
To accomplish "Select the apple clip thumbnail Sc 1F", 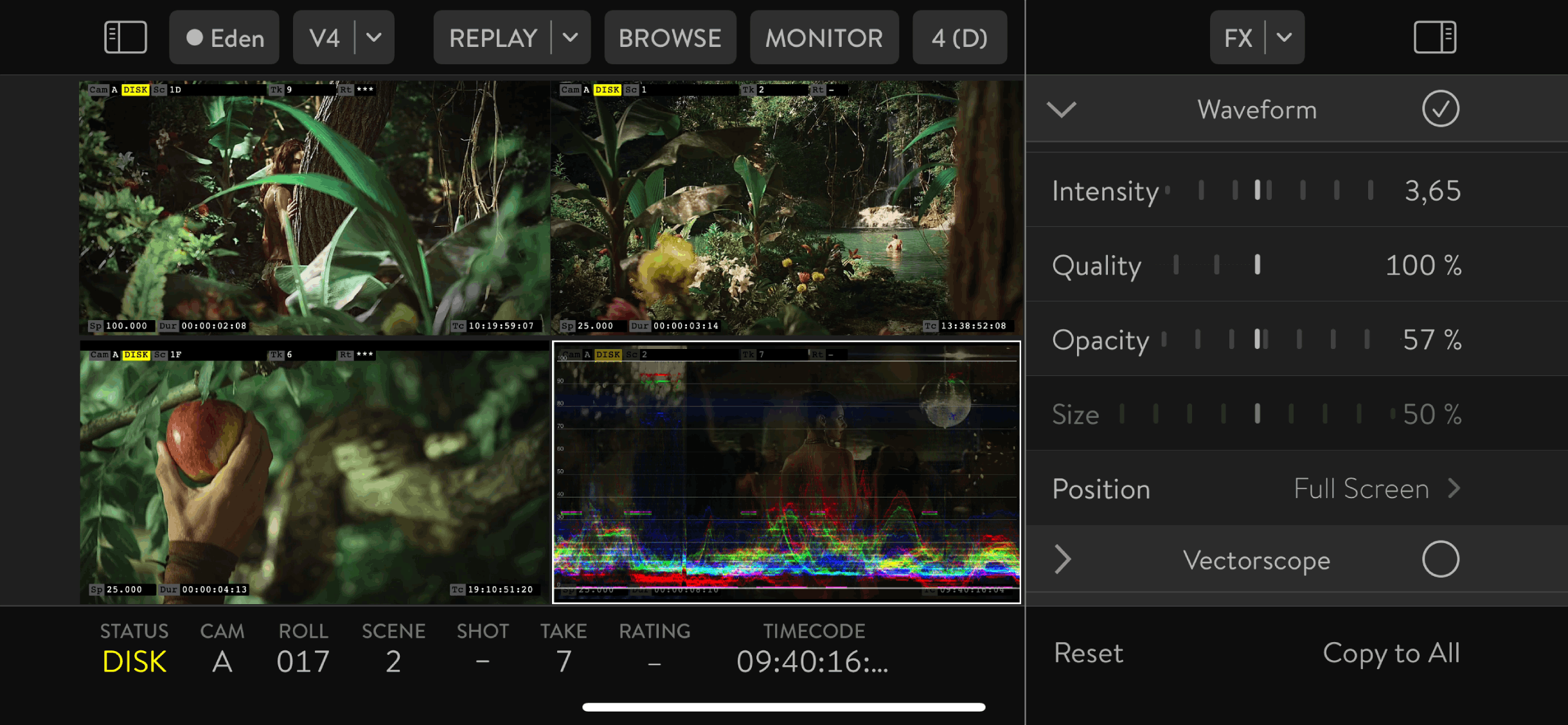I will (315, 472).
